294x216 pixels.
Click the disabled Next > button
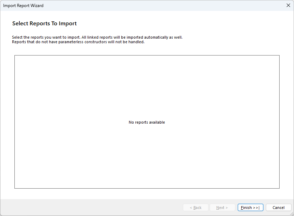(222, 207)
